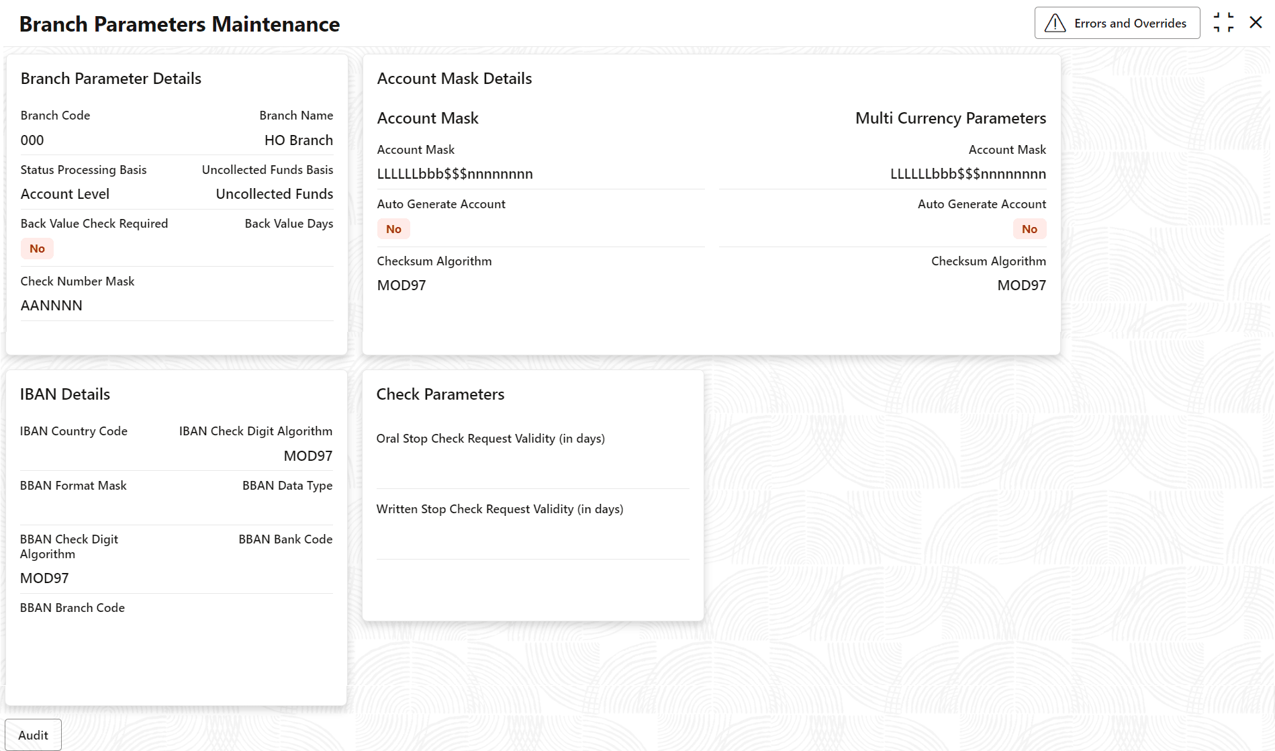Click the BBAN Check Digit Algorithm MOD97 value

coord(44,578)
